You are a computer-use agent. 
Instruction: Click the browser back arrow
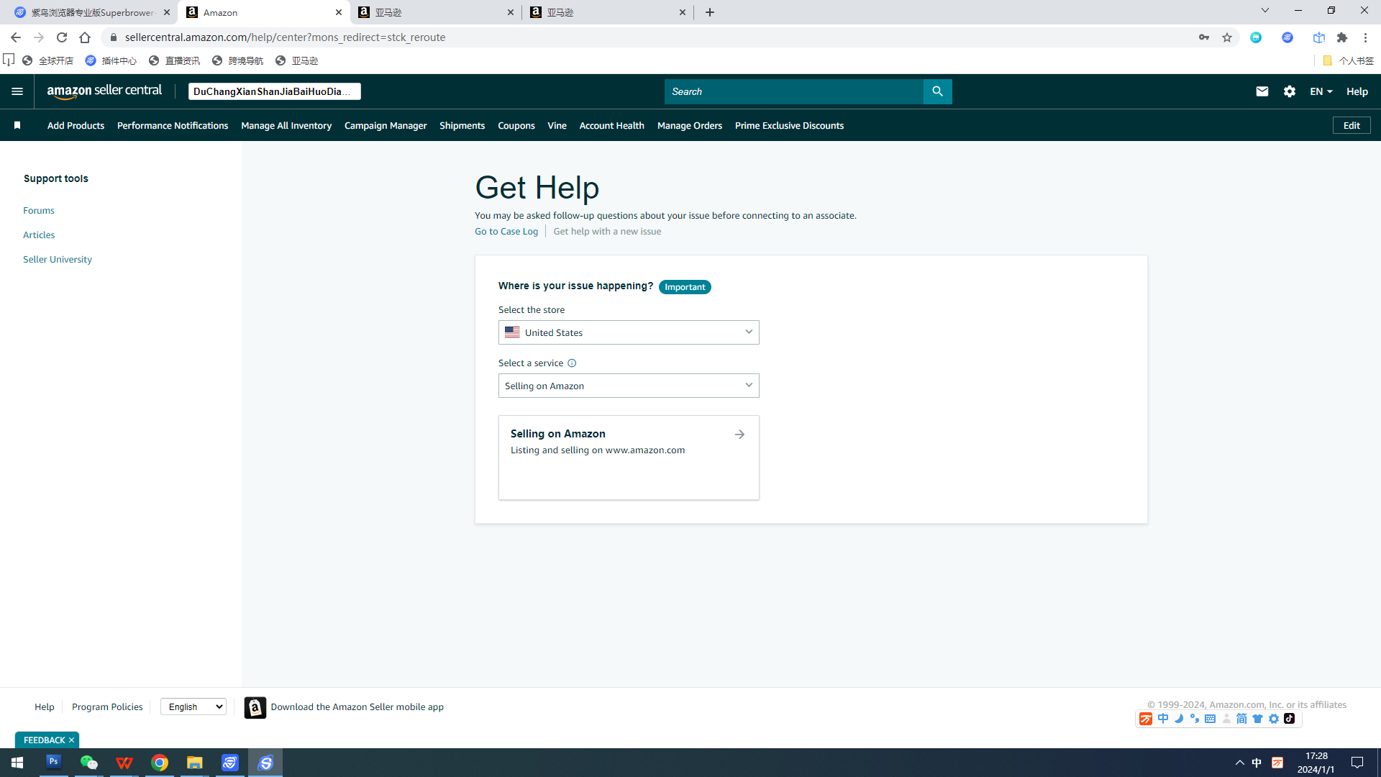pos(16,37)
